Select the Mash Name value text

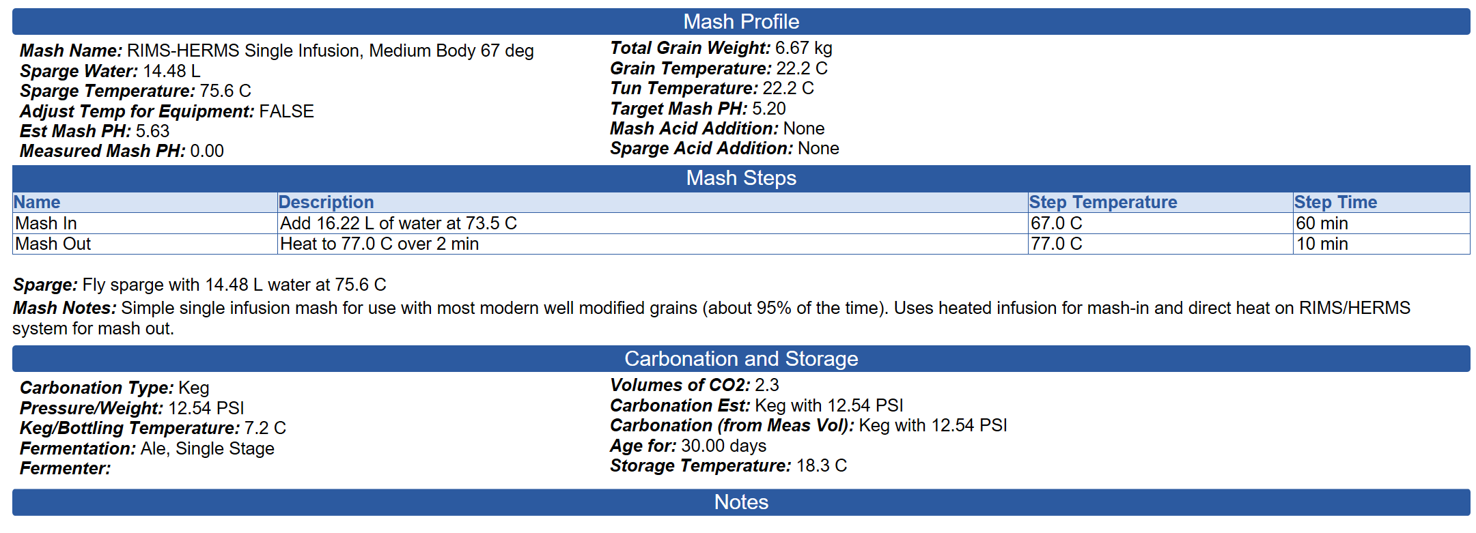331,51
